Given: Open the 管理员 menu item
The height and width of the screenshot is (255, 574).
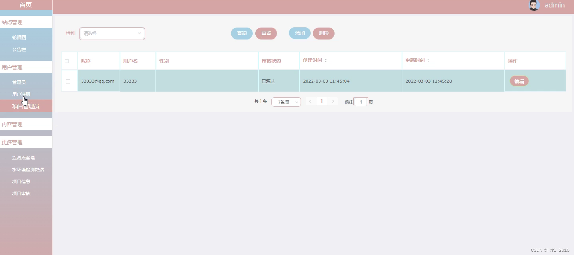Looking at the screenshot, I should pos(19,82).
